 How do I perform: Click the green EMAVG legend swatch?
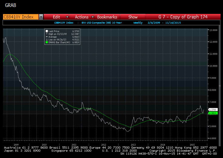click(x=46, y=43)
